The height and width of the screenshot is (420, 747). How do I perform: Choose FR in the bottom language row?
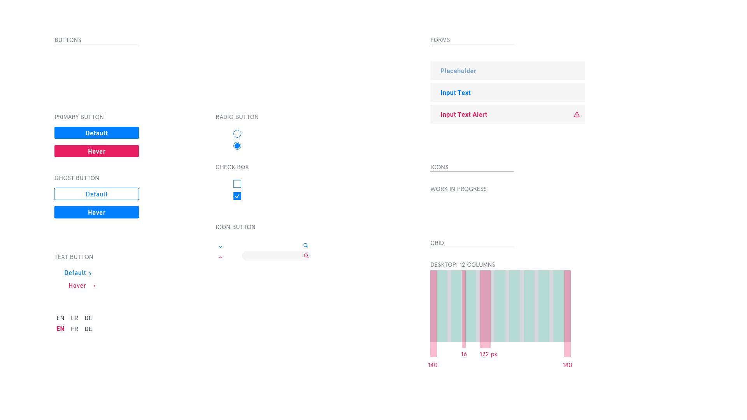click(x=74, y=329)
